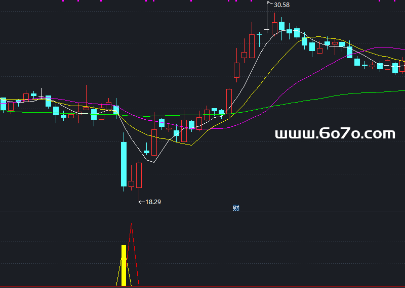Screen dimensions: 405x288
Task: Select the 30.58 high price label
Action: [x=281, y=5]
